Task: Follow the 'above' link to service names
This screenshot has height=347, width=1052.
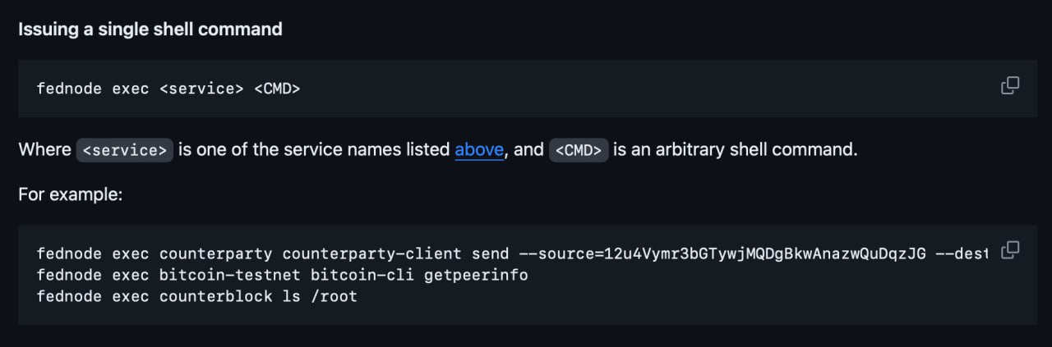Action: point(479,149)
